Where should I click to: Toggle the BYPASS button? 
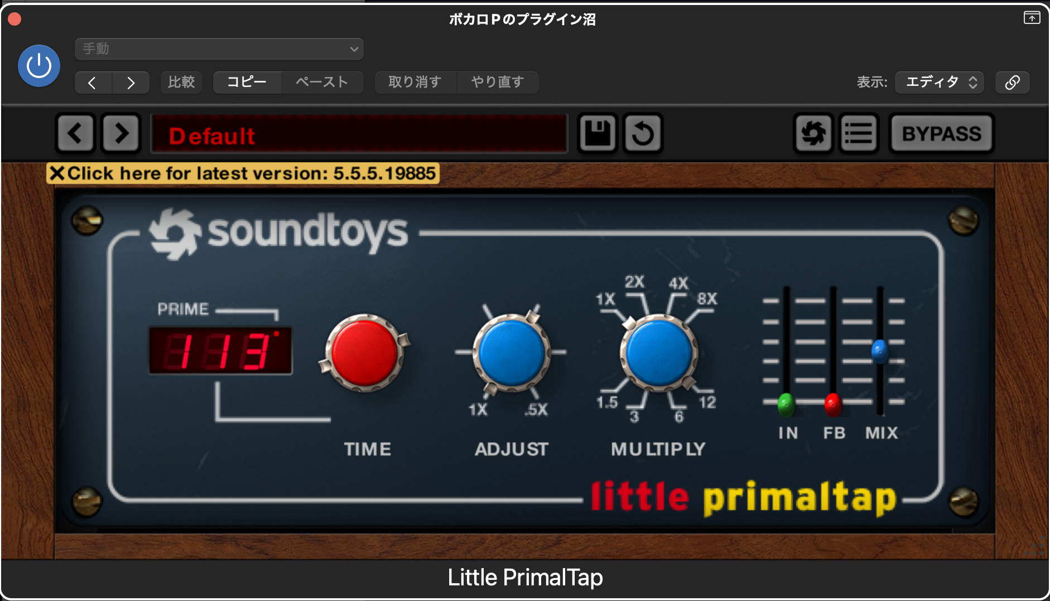[942, 133]
